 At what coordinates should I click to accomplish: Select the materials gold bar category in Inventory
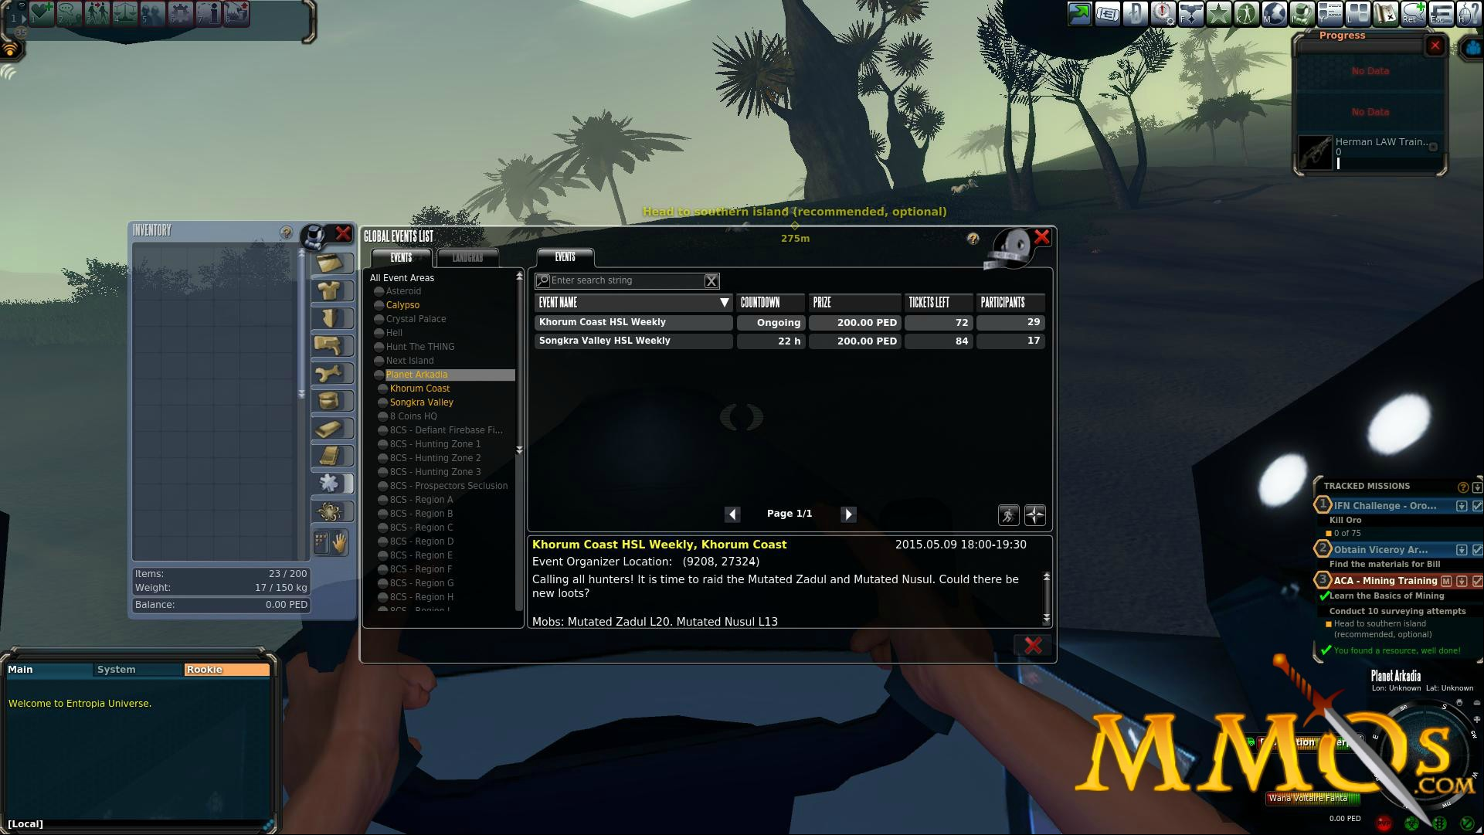pyautogui.click(x=331, y=429)
